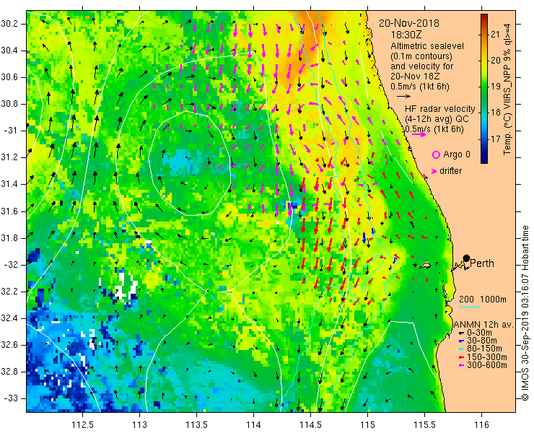This screenshot has height=433, width=534.
Task: Click the latitude axis label -31
Action: click(x=12, y=131)
